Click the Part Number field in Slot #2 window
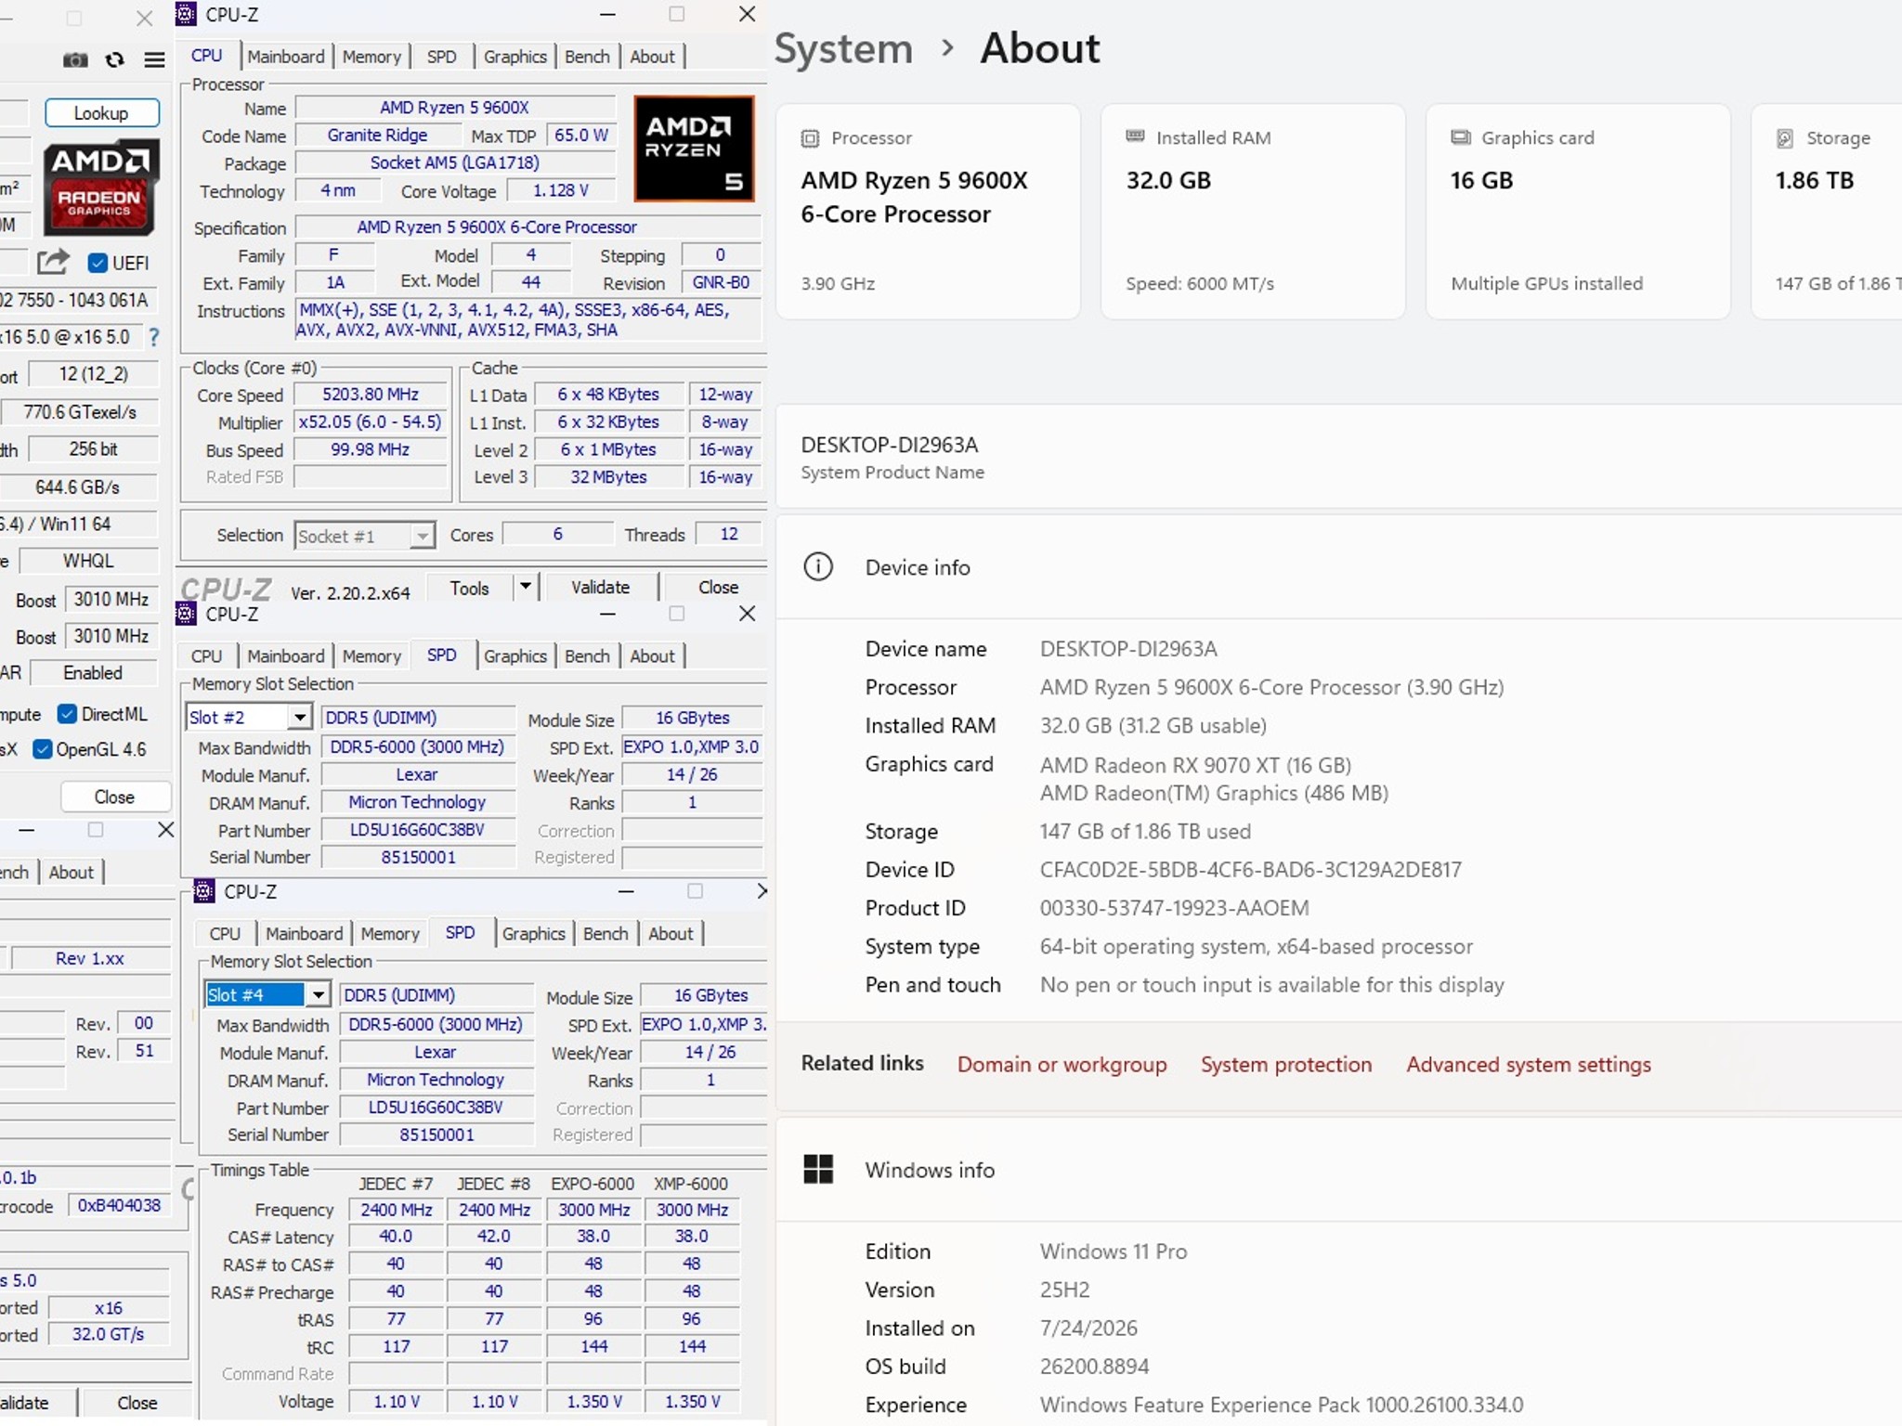 coord(418,830)
